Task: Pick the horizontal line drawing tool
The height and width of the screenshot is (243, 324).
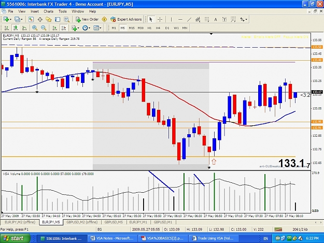Action: click(x=180, y=19)
